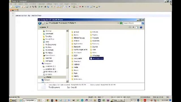Click the Paste icon in Notepad++ toolbar
Screen dimensions: 181x102
36,7
